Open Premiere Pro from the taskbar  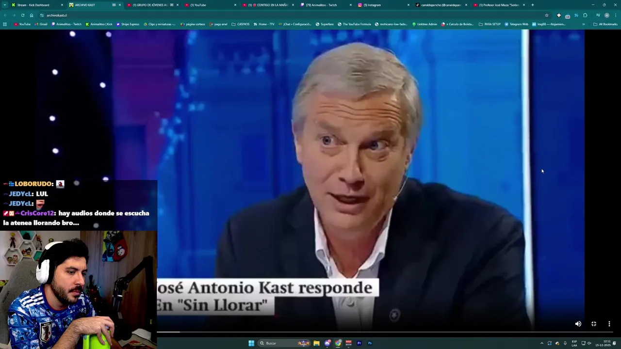pos(359,343)
